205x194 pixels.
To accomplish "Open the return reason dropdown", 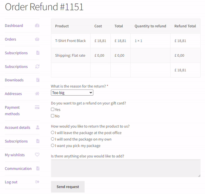I will (72, 93).
